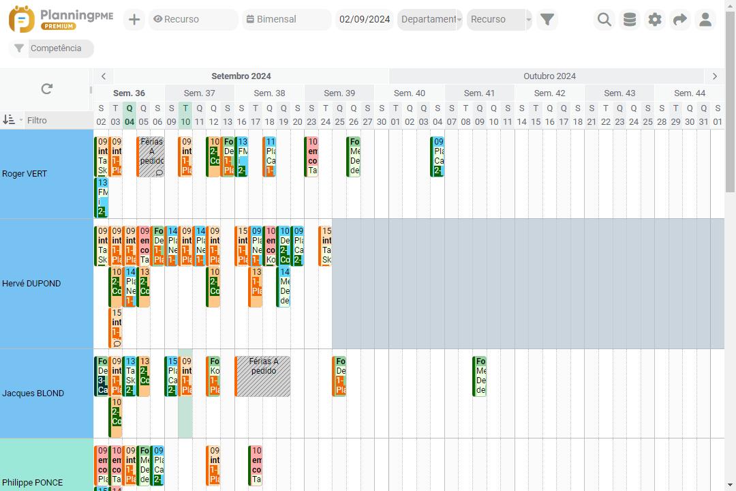Refresh the planning with reload icon
Viewport: 736px width, 491px height.
point(46,89)
